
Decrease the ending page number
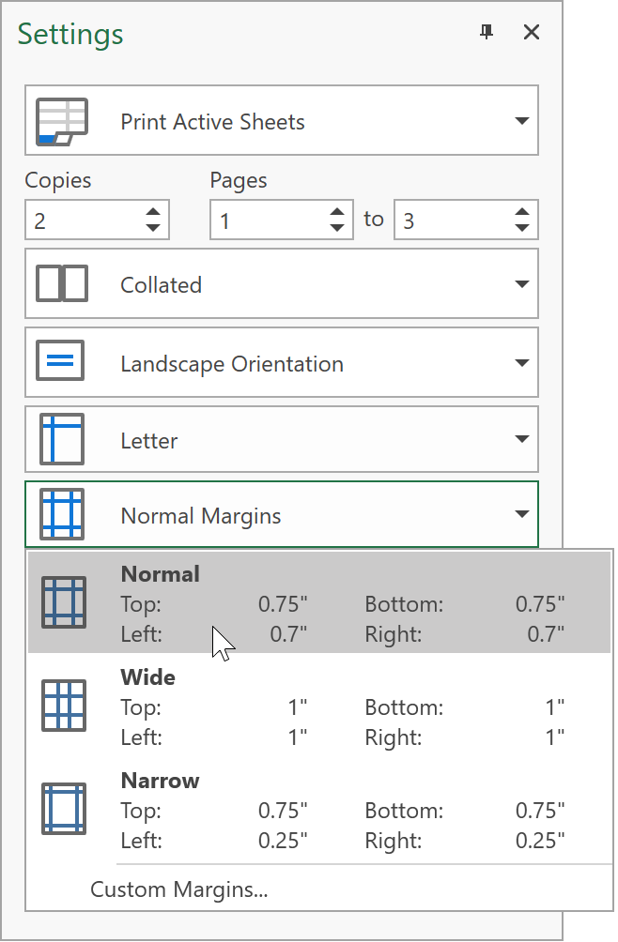tap(522, 228)
